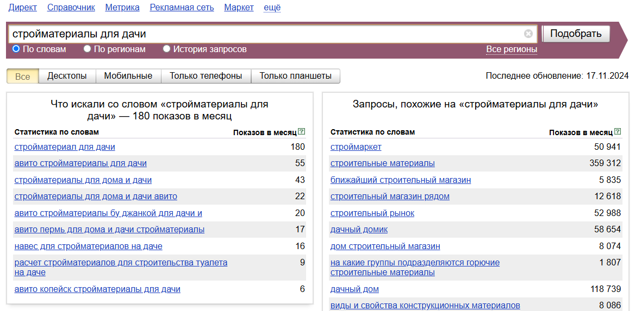Click the 'Подобрать' button
This screenshot has height=311, width=635.
[x=576, y=34]
